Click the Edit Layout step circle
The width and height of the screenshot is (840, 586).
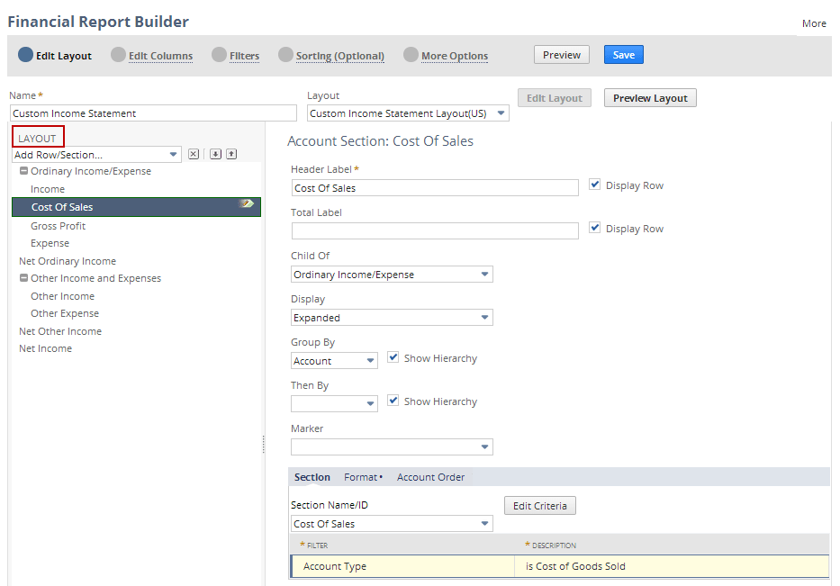[x=25, y=55]
